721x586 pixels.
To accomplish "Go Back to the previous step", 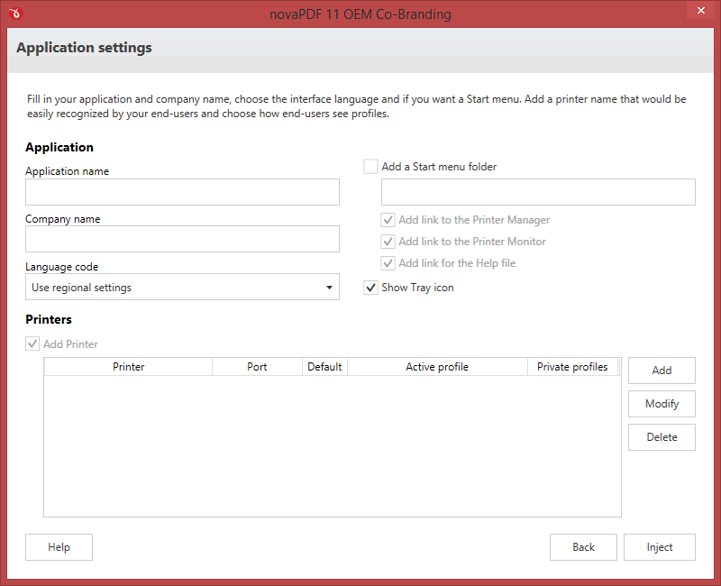I will click(x=583, y=547).
